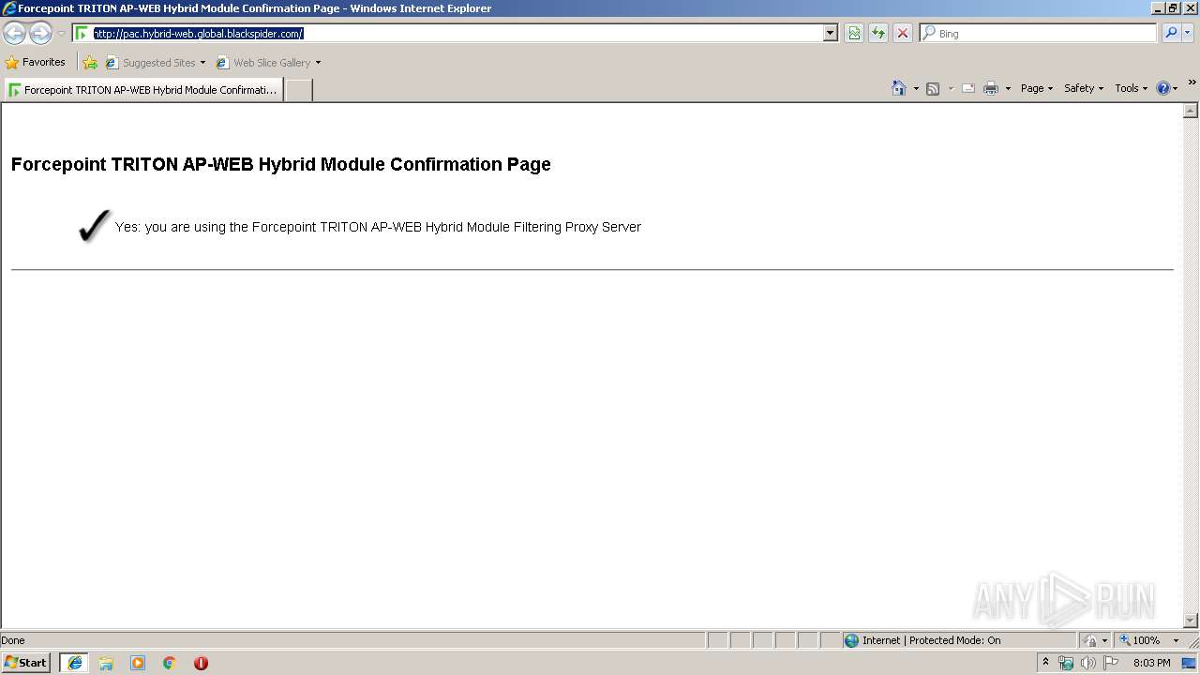The width and height of the screenshot is (1200, 675).
Task: Open the volume speaker tray icon
Action: pos(1088,663)
